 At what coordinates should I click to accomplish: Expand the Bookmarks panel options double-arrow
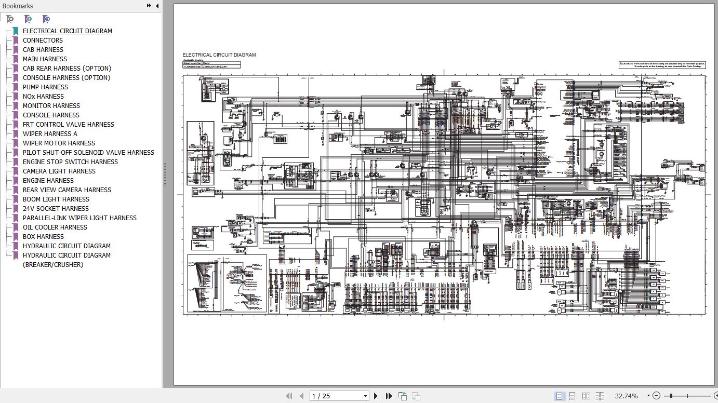click(149, 6)
